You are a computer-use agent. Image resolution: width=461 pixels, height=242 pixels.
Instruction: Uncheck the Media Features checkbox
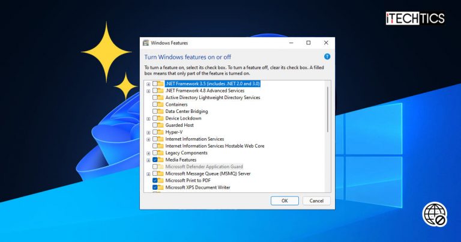pos(155,160)
